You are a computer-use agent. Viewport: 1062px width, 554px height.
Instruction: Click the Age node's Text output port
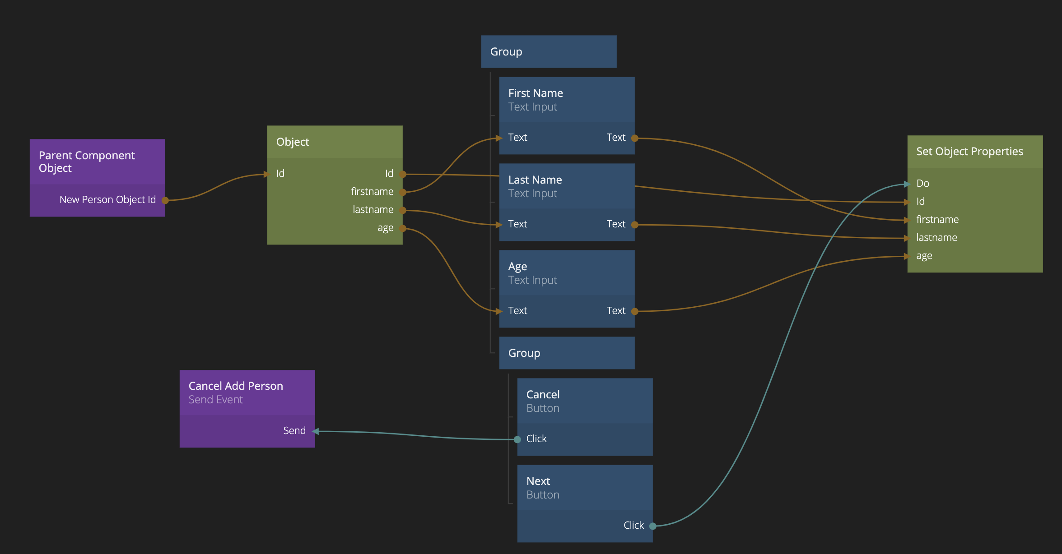click(634, 311)
